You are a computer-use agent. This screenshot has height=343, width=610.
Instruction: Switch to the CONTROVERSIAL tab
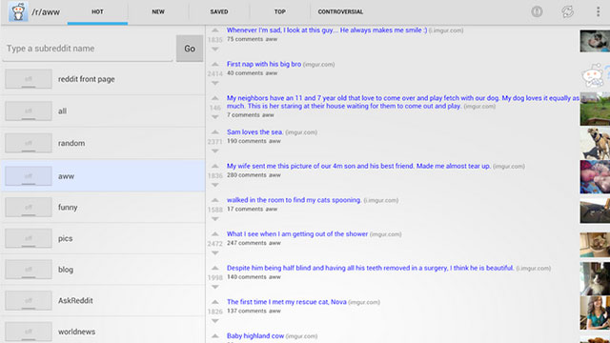click(340, 11)
